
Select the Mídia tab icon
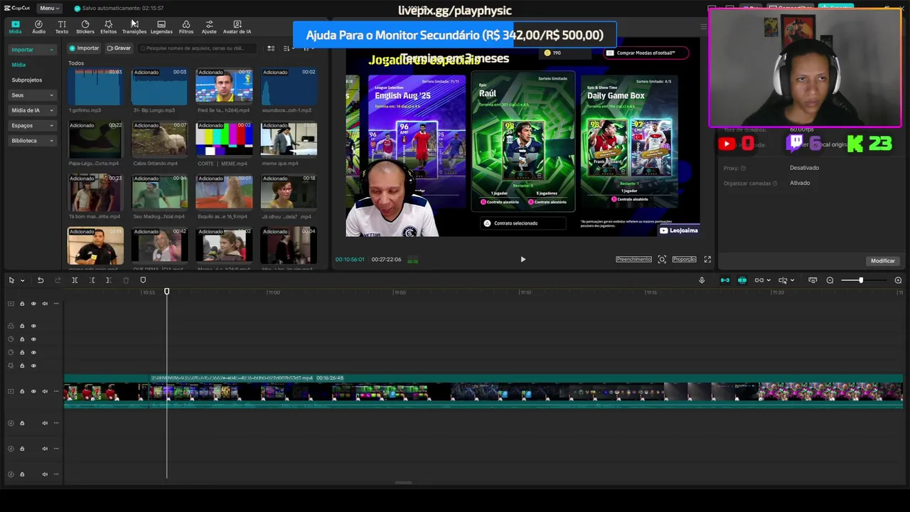tap(15, 27)
